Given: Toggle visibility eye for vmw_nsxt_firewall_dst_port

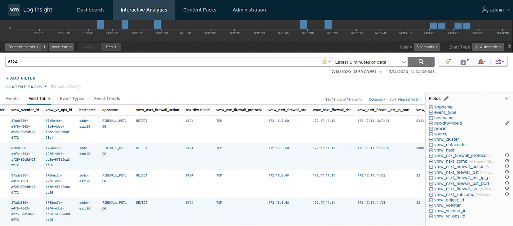Looking at the screenshot, I should pos(507,183).
